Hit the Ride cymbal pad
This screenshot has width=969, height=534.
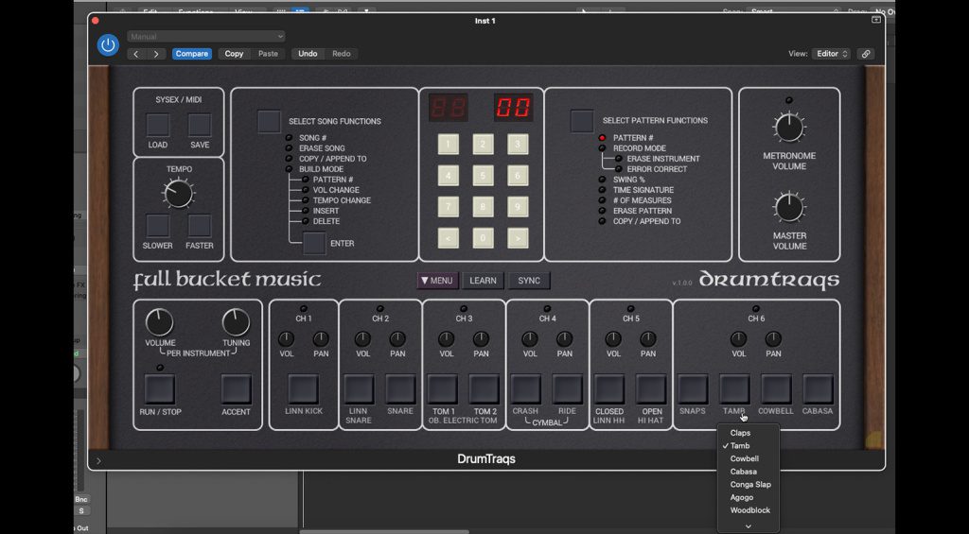[568, 389]
